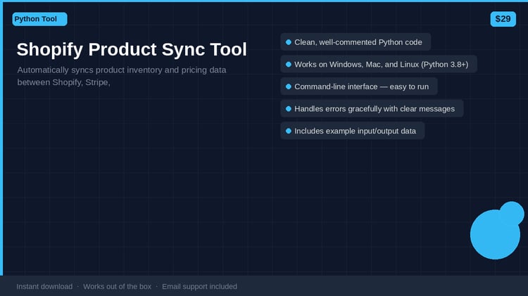Image resolution: width=528 pixels, height=296 pixels.
Task: Click the 'Automatically syncs product inventory' description text
Action: 122,76
